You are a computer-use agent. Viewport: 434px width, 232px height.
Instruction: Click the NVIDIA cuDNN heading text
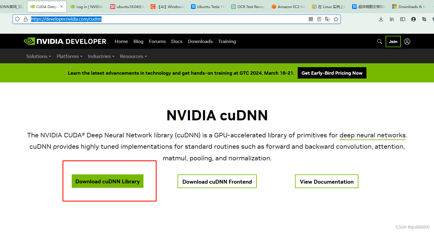[217, 116]
